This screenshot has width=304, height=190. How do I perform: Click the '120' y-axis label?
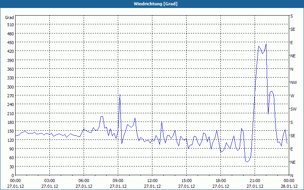click(x=11, y=140)
